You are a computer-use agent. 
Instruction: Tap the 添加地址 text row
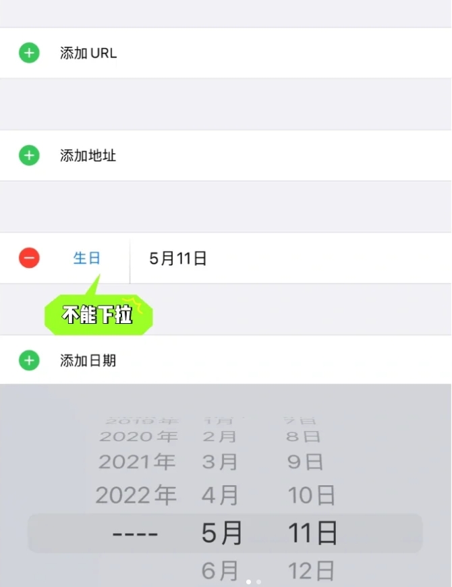point(88,156)
